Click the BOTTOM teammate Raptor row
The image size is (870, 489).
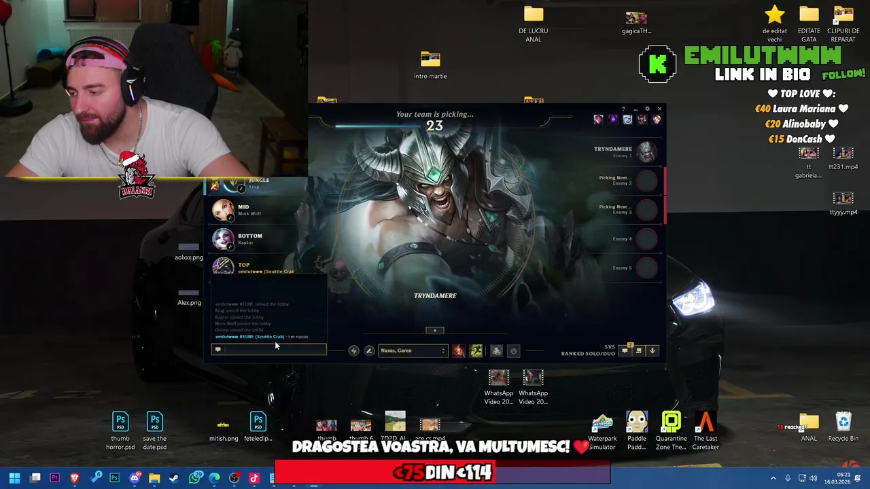258,239
